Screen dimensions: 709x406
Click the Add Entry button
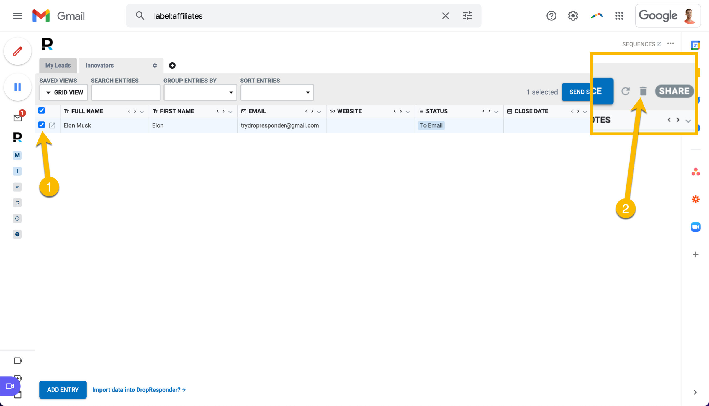click(x=63, y=390)
